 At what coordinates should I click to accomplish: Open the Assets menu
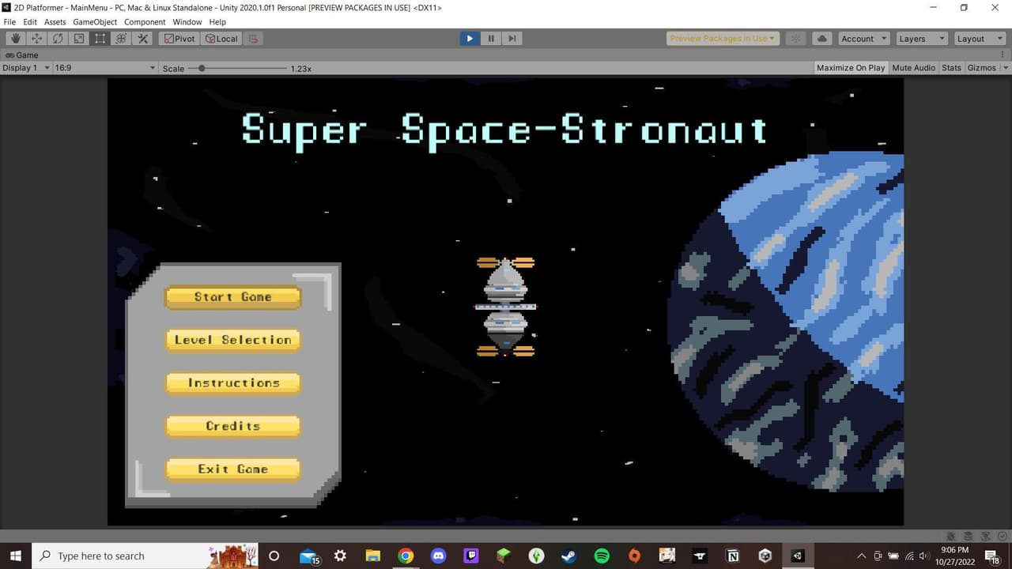[55, 22]
